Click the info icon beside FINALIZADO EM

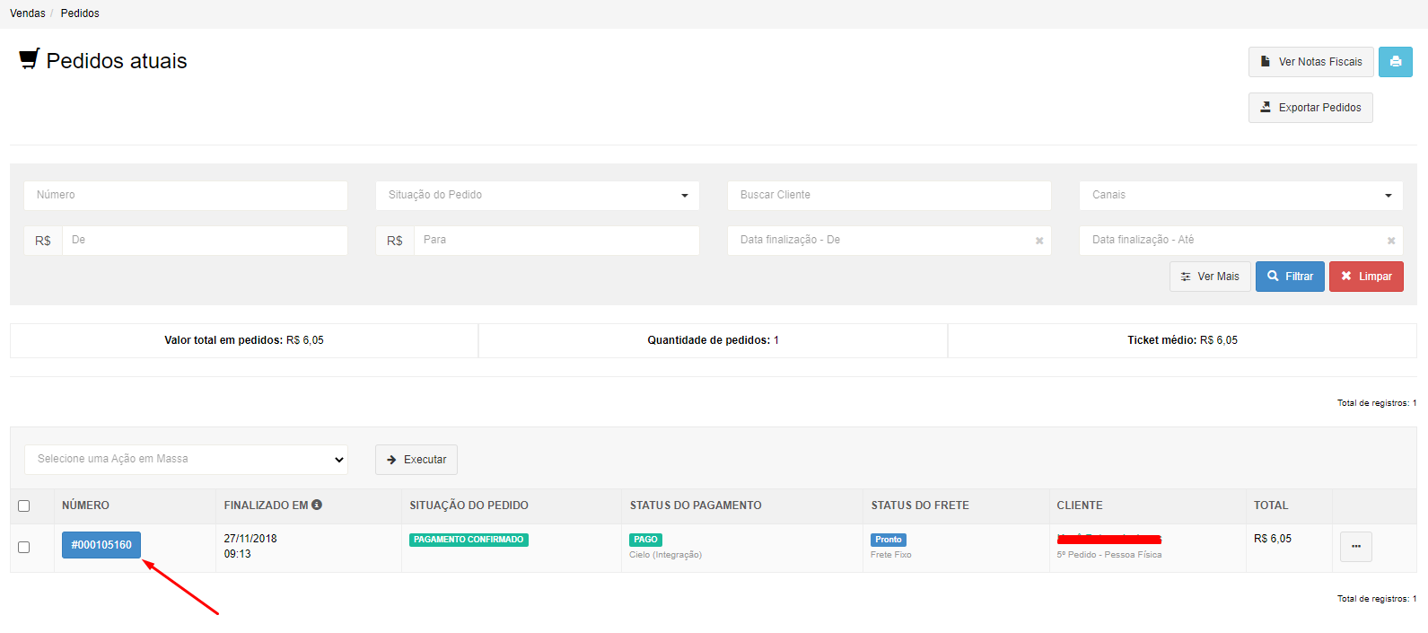(317, 505)
